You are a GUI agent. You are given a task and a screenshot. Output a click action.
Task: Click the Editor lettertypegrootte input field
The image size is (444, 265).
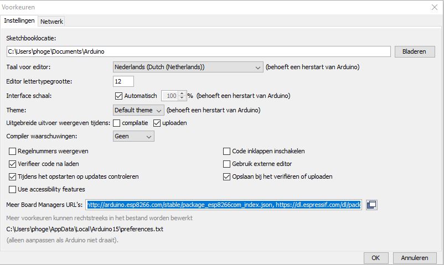pos(123,81)
